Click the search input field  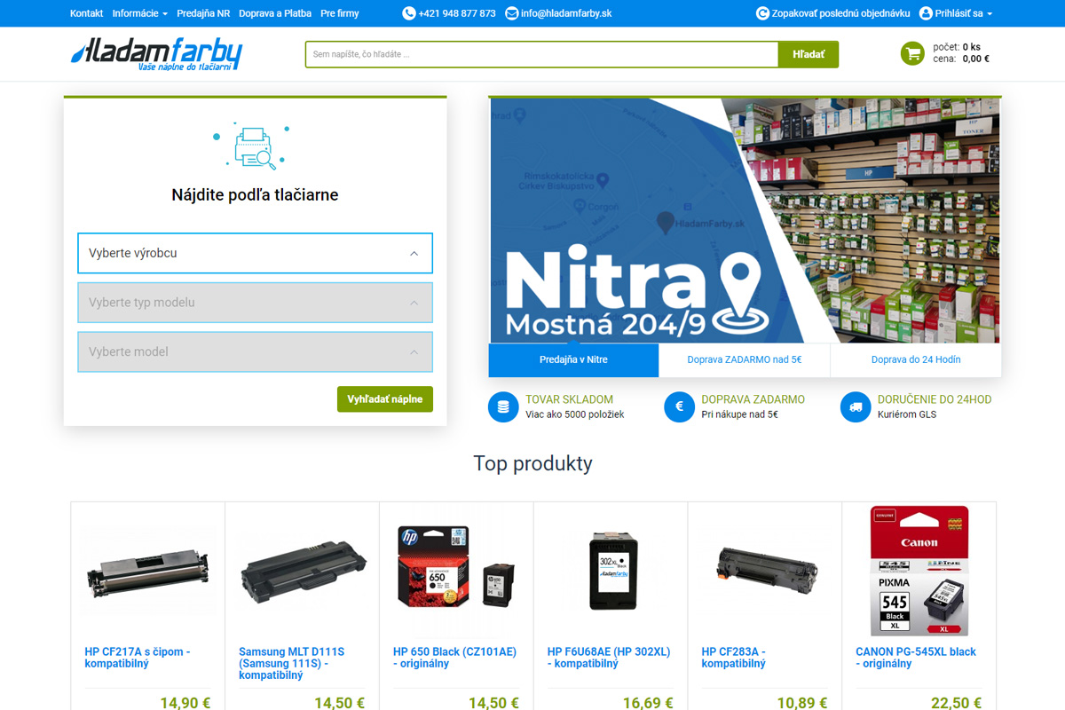point(542,54)
